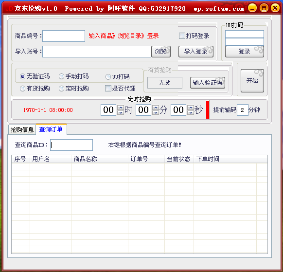283x272 pixels.
Task: Click the 商品名称 column header
Action: tap(100, 159)
